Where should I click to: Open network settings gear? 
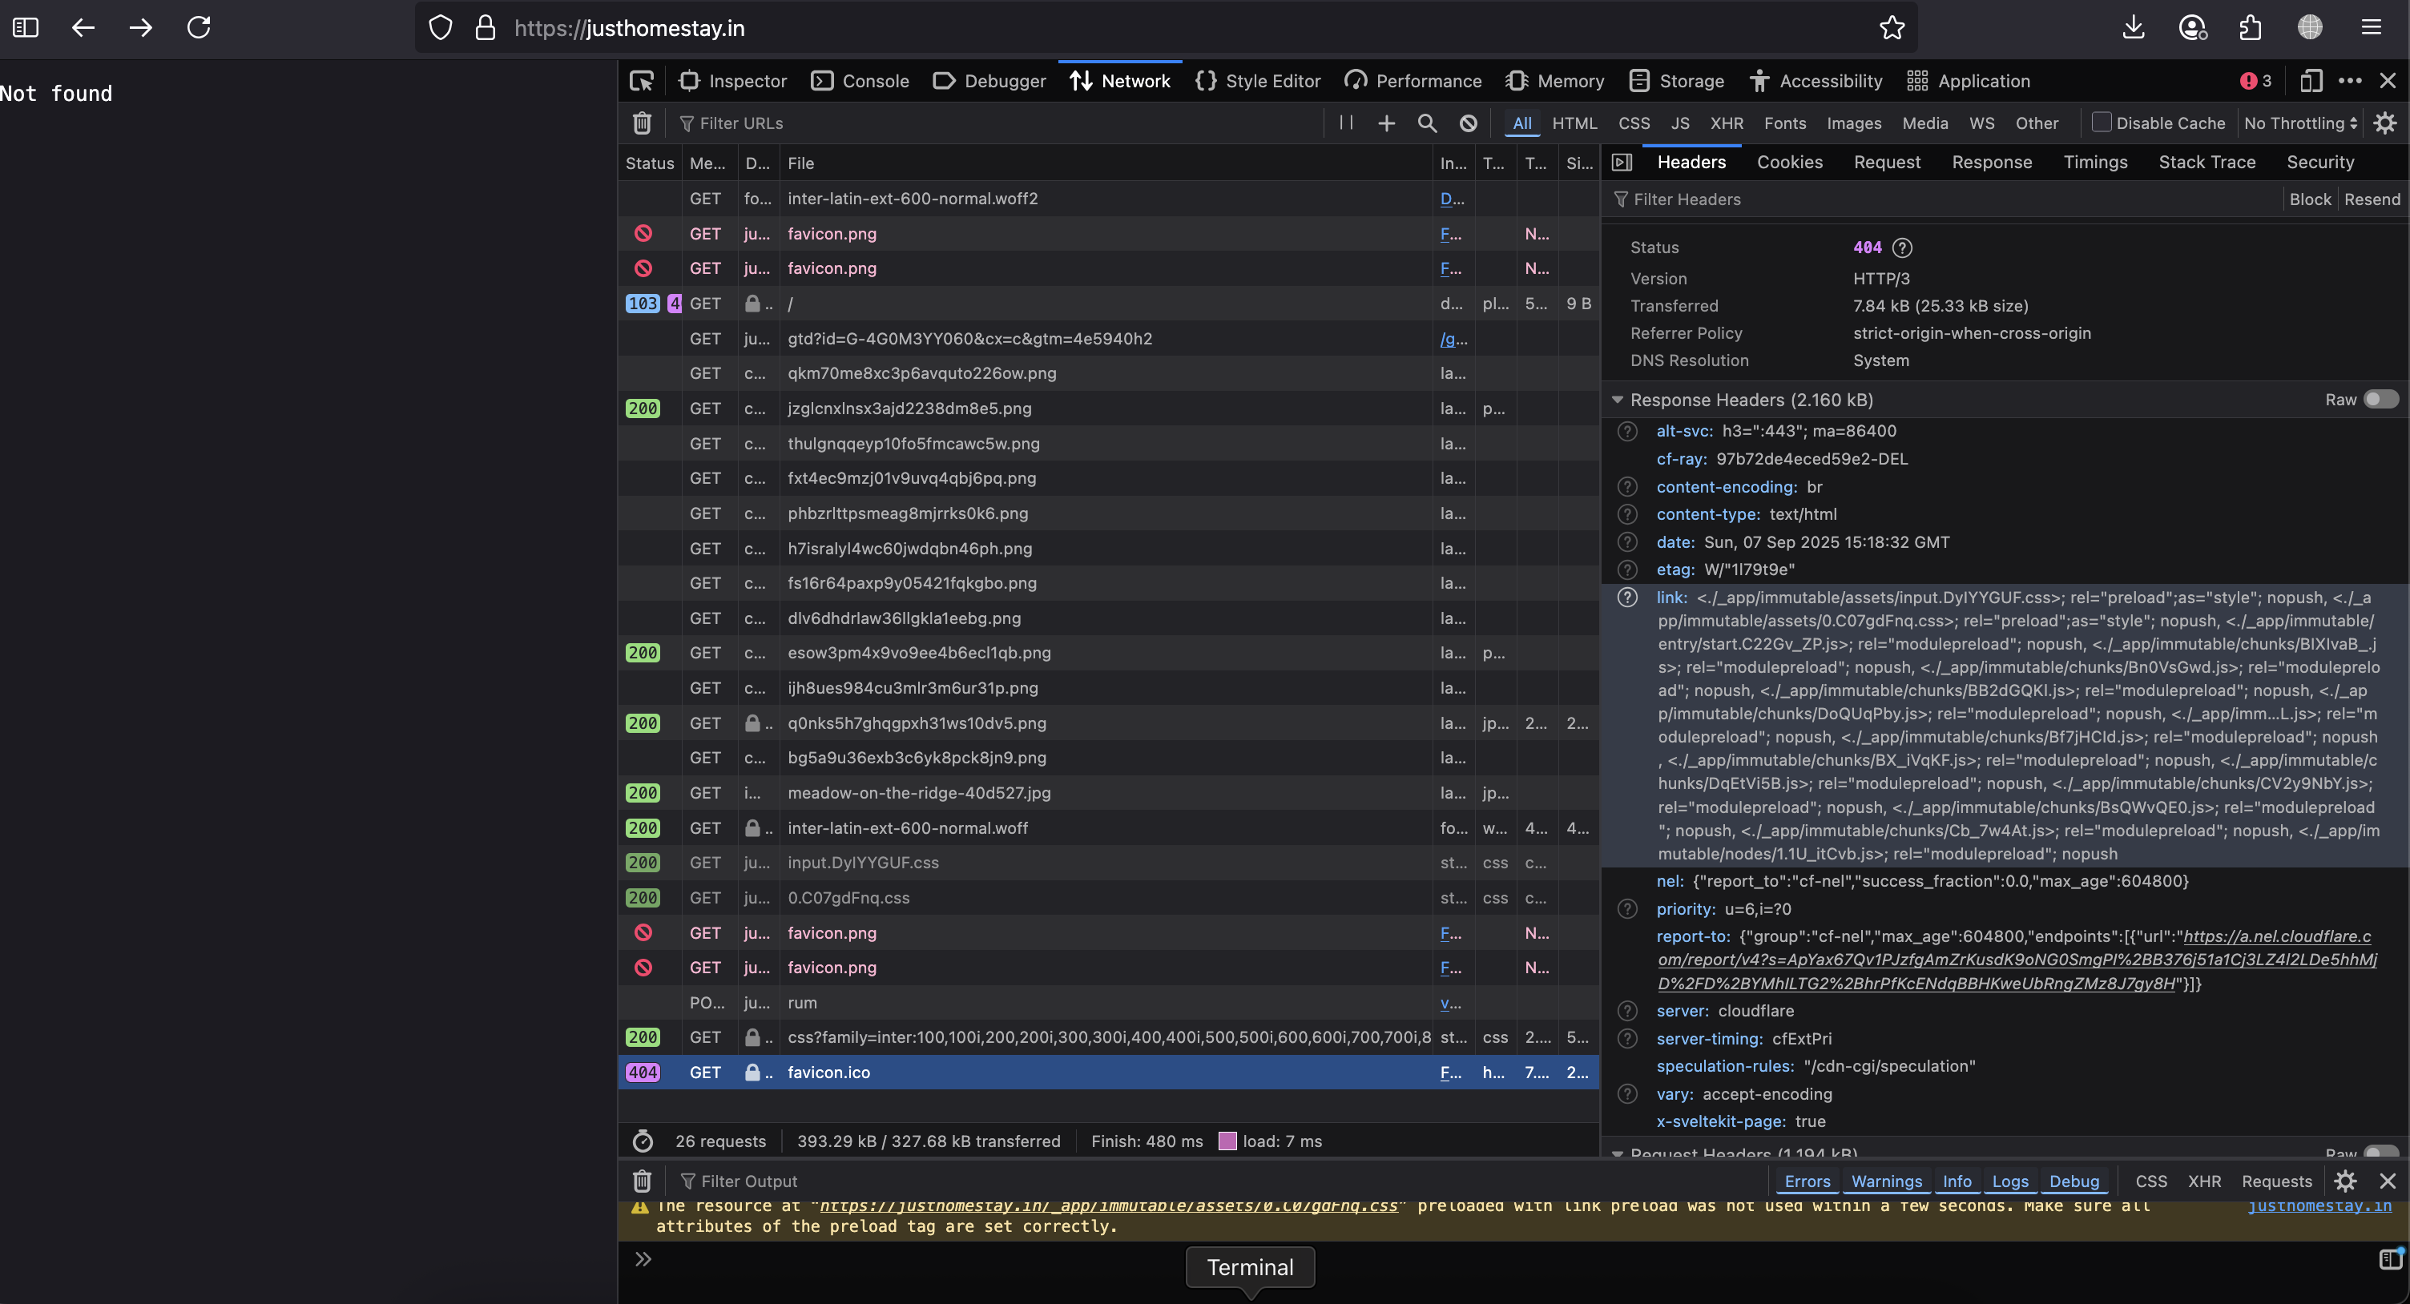[2384, 123]
